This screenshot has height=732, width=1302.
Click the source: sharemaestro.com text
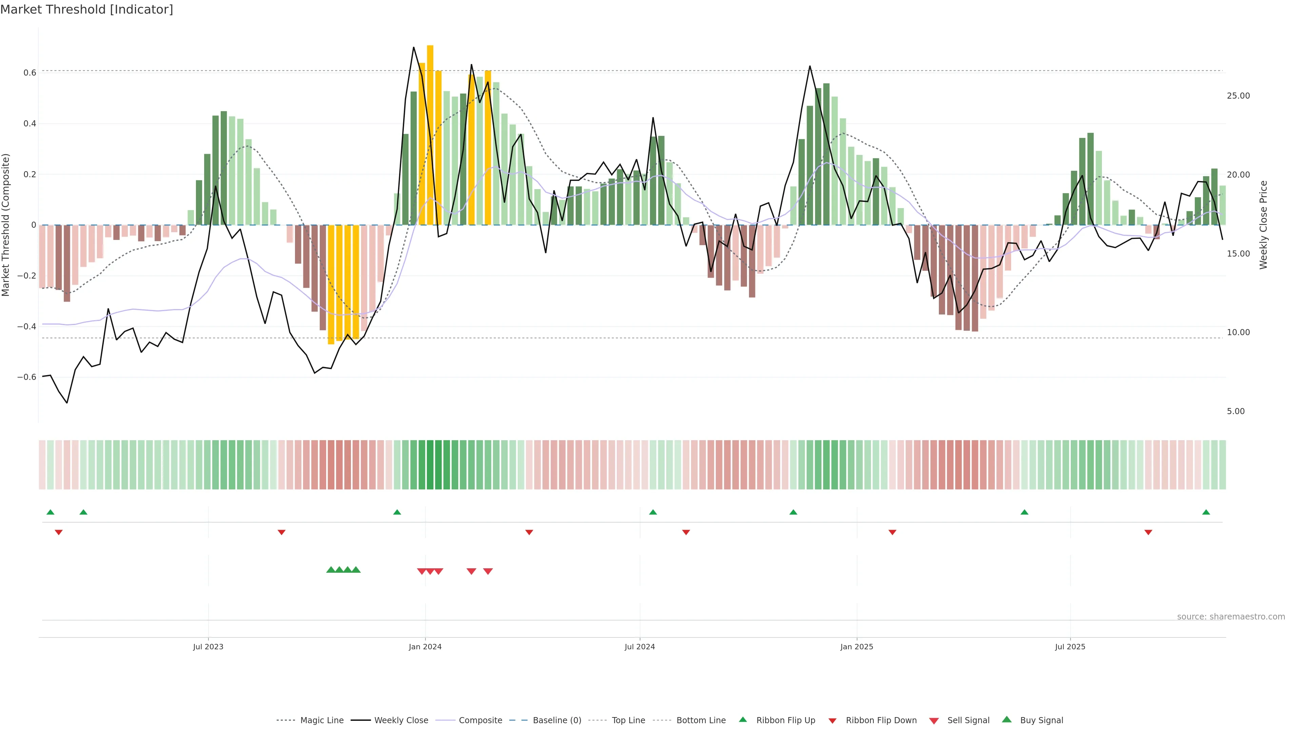point(1231,616)
